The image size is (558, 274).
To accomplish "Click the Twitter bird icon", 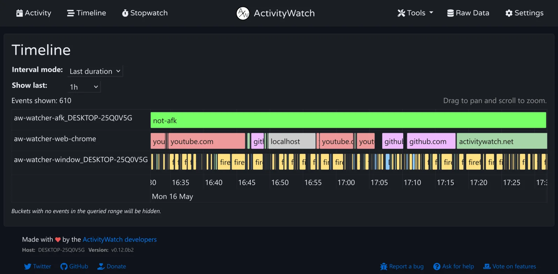I will 28,267.
